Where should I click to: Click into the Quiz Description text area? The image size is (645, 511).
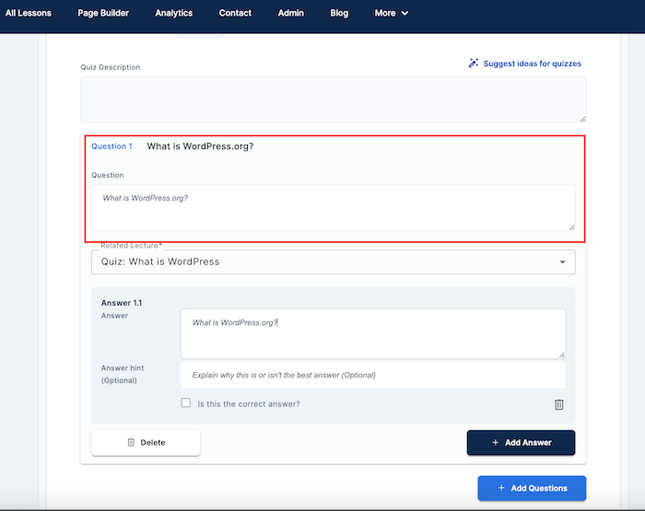point(334,99)
